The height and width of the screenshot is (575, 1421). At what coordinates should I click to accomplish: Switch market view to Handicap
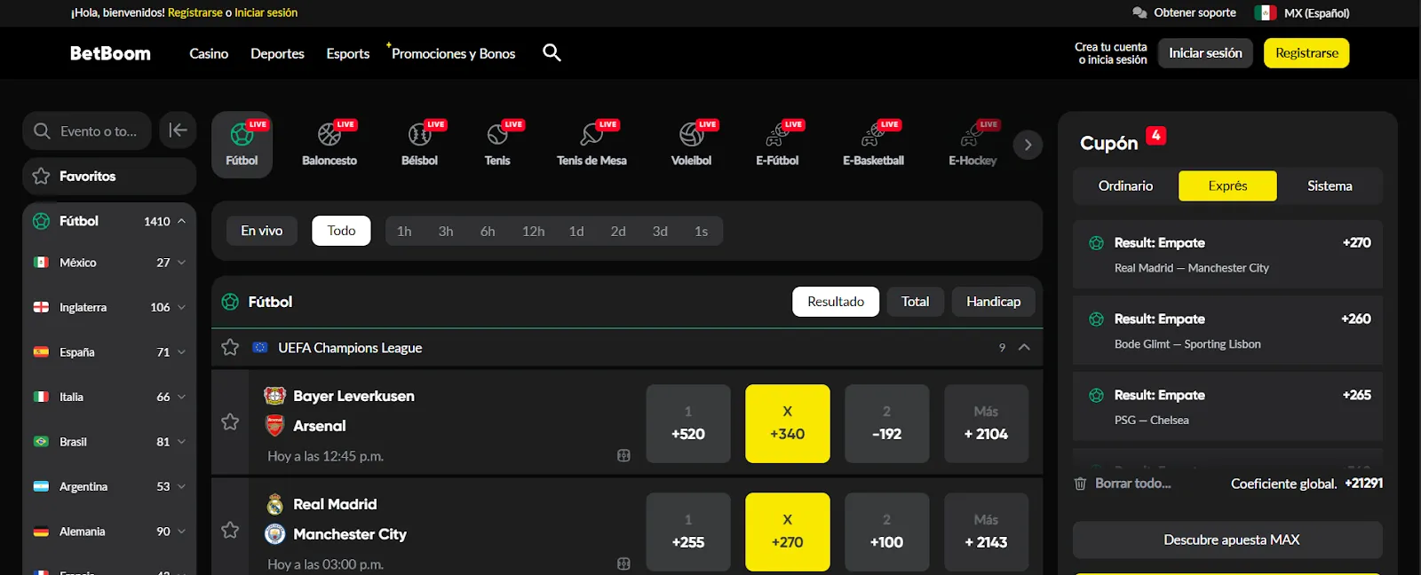click(x=993, y=302)
